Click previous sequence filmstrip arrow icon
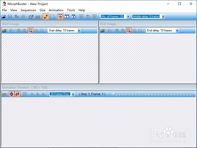 point(81,16)
